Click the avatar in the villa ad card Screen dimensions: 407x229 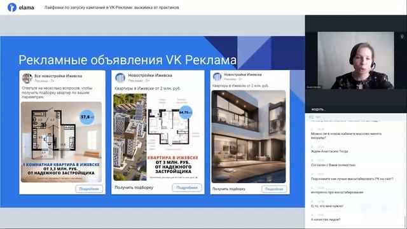click(x=217, y=76)
